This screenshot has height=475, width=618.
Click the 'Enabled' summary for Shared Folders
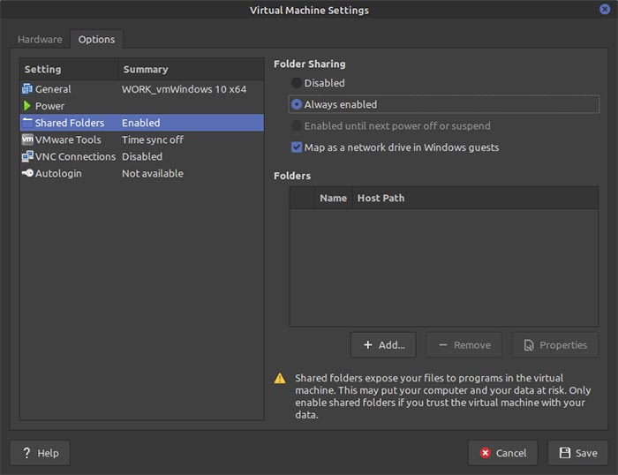click(x=141, y=123)
